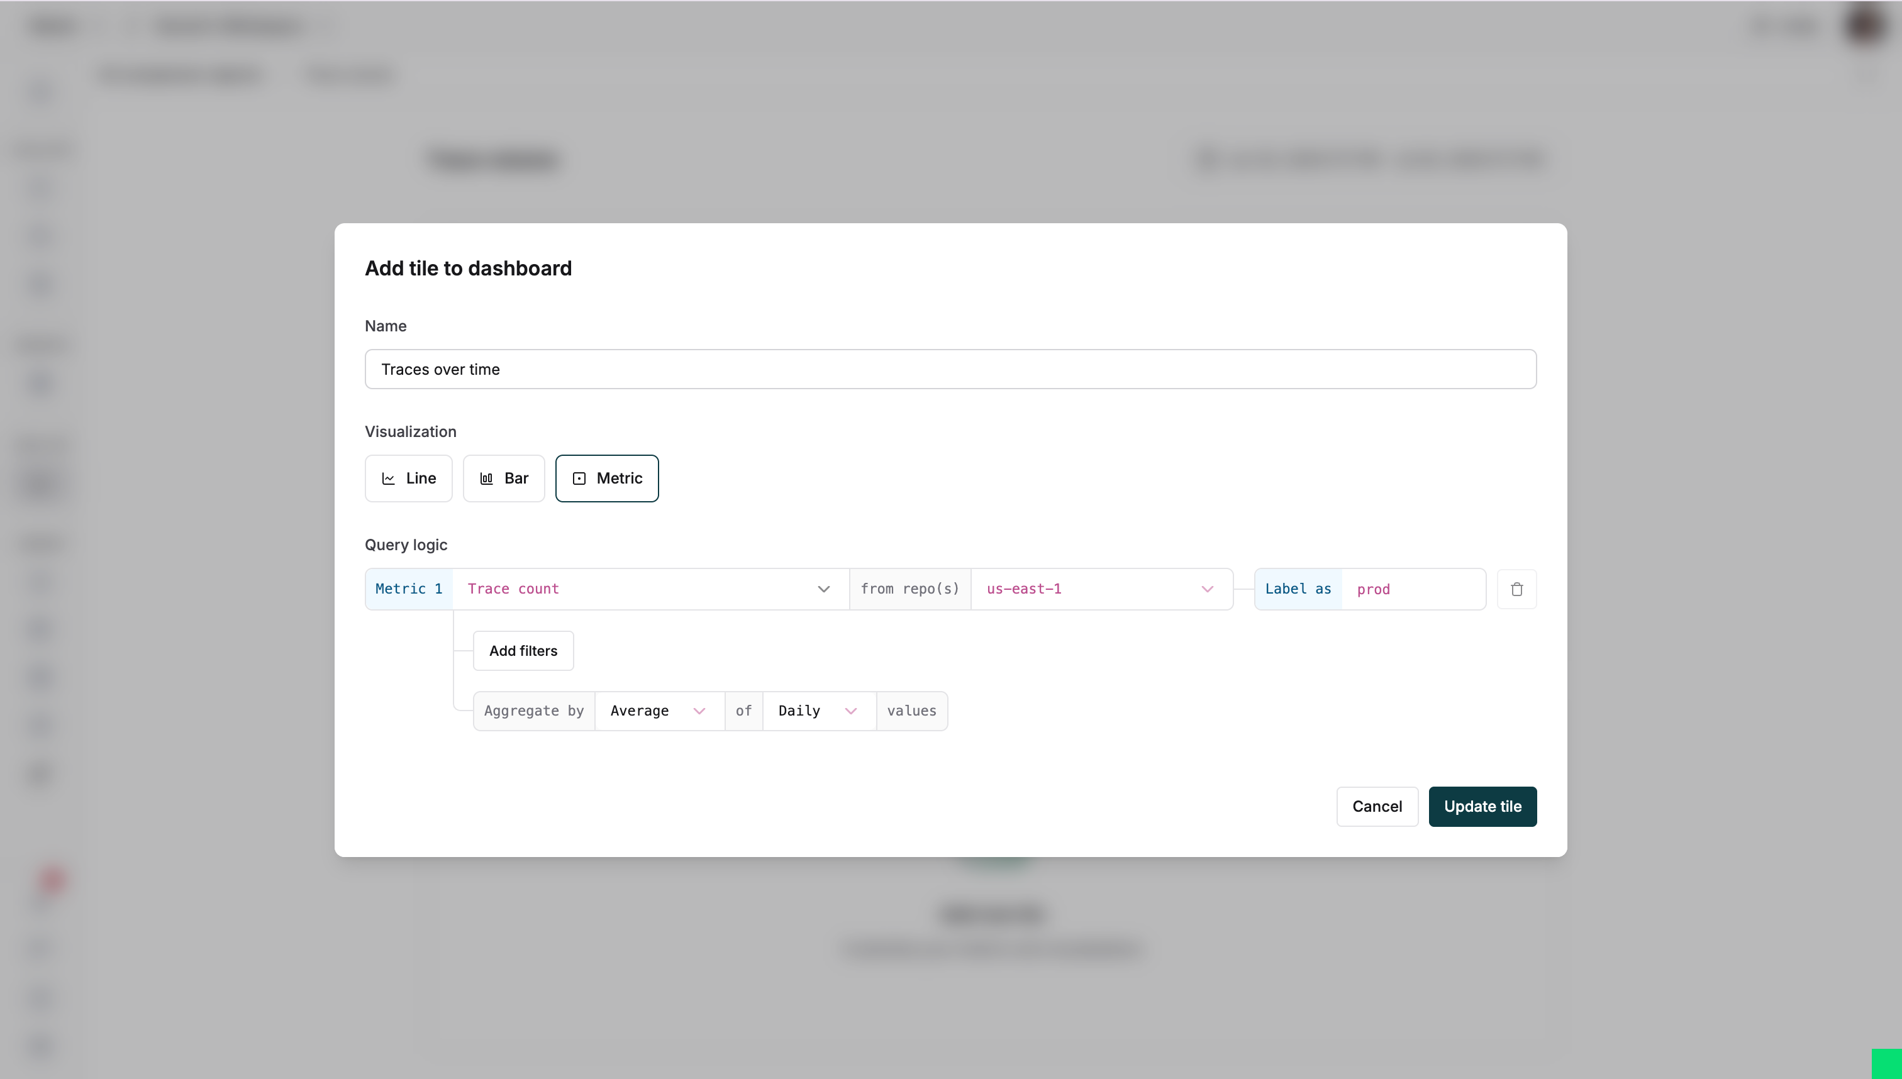The image size is (1902, 1079).
Task: Click the metric tile icon in Metric button
Action: [x=580, y=478]
